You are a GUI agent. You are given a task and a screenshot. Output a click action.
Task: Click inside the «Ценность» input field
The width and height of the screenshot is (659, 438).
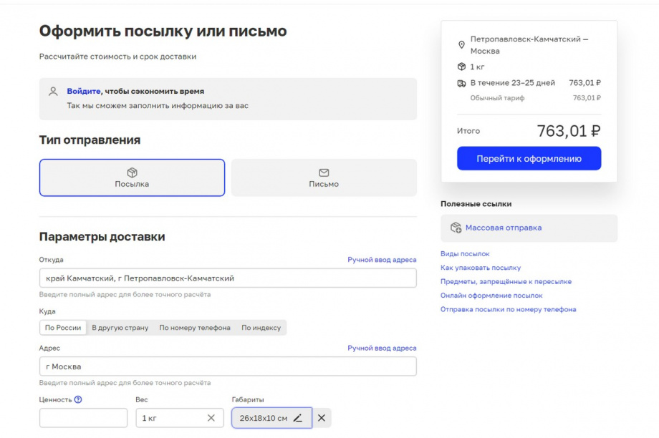coord(82,418)
